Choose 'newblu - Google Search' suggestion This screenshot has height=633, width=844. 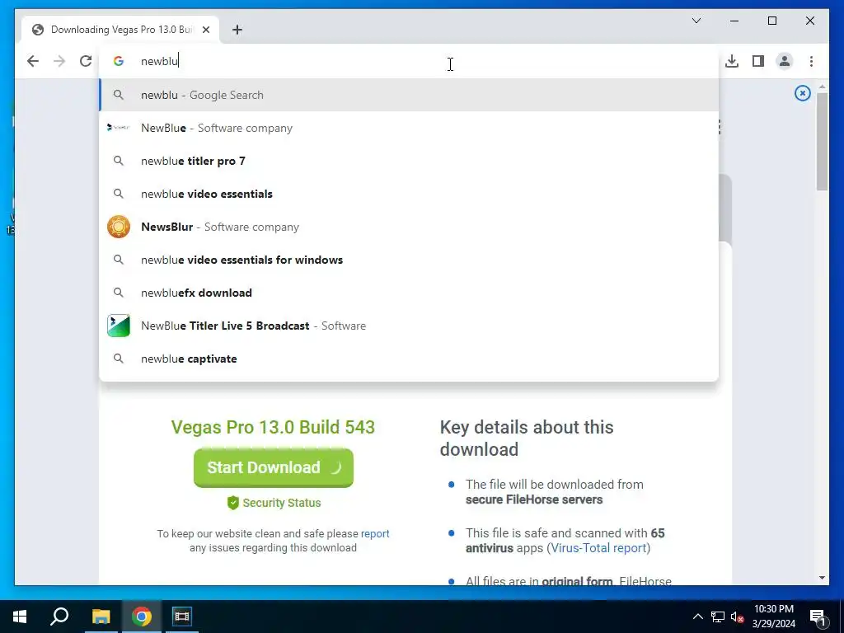click(409, 95)
